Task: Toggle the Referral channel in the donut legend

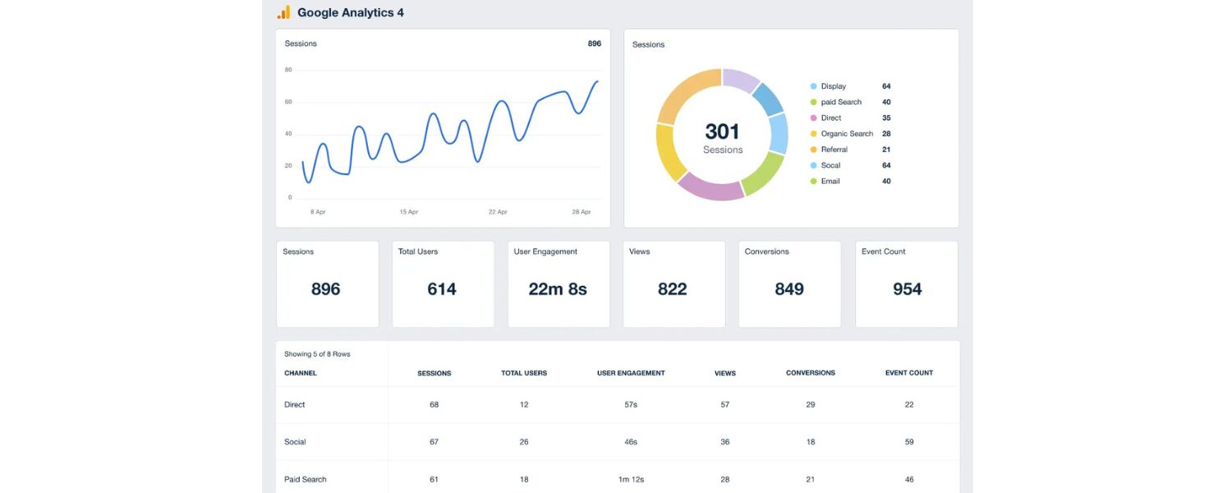Action: [834, 149]
